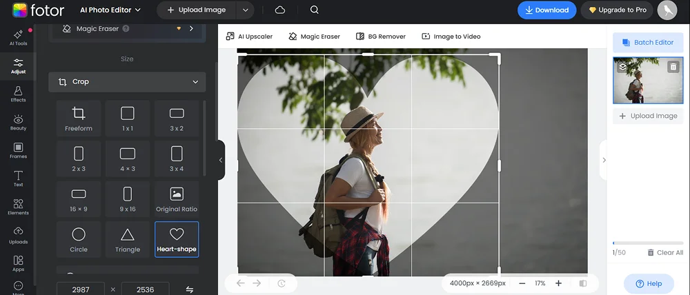This screenshot has height=295, width=690.
Task: Choose the Circle crop shape
Action: 79,238
